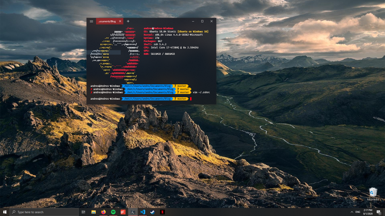Viewport: 385px width, 216px height.
Task: Launch Firefox from the taskbar
Action: coord(103,212)
